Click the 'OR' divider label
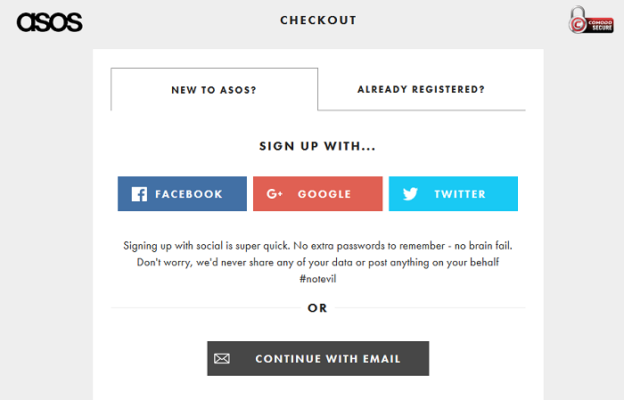 [x=318, y=308]
